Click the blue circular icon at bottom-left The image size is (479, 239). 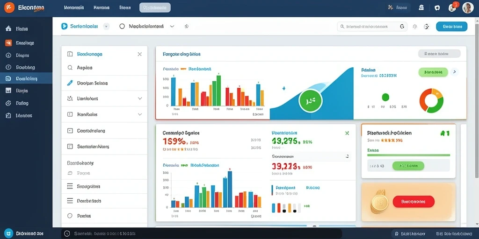point(8,233)
